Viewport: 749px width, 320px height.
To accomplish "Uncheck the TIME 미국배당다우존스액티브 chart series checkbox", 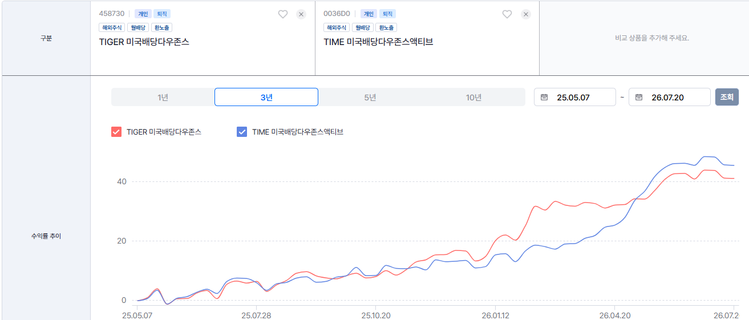I will (x=242, y=132).
